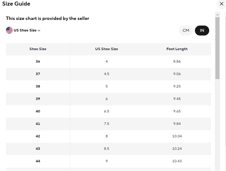Click the scrollbar track below the thumb
The image size is (226, 171).
pos(217,125)
